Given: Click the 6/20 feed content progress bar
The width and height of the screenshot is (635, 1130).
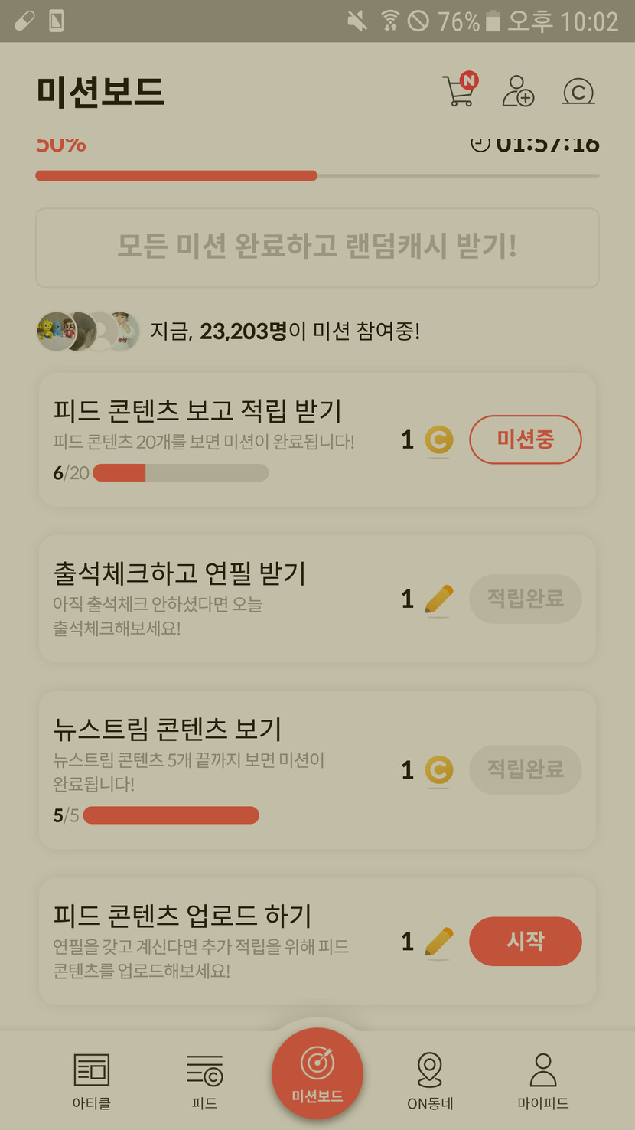Looking at the screenshot, I should click(181, 473).
